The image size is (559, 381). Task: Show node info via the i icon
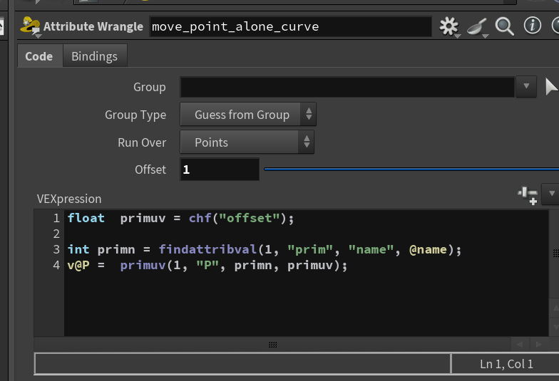click(x=532, y=26)
